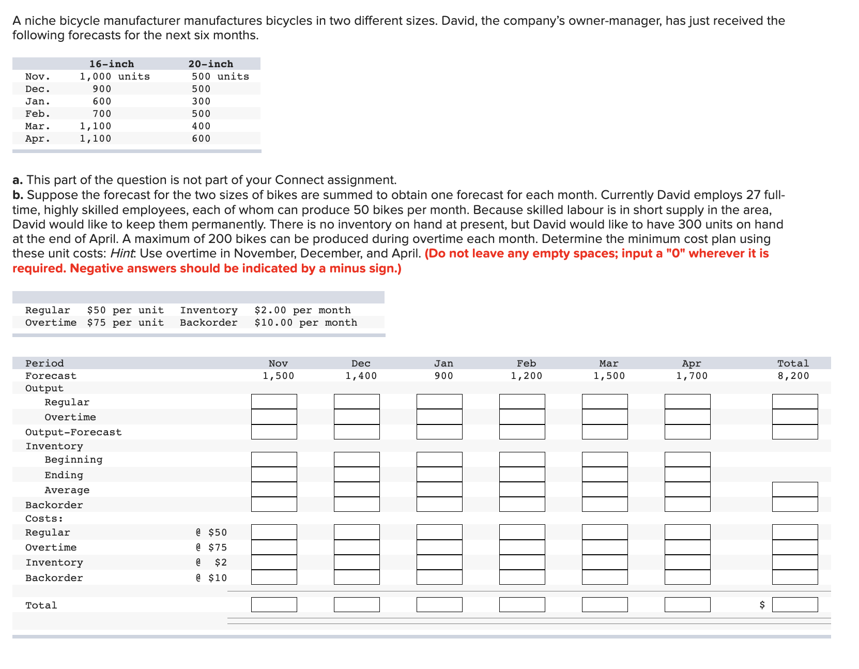Click the Apr forecast value 1,700
This screenshot has width=859, height=669.
[692, 376]
